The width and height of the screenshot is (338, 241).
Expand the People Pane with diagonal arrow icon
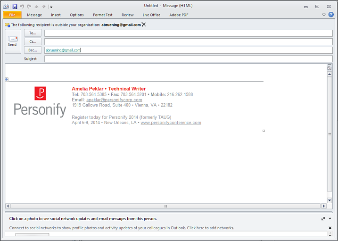pos(323,218)
